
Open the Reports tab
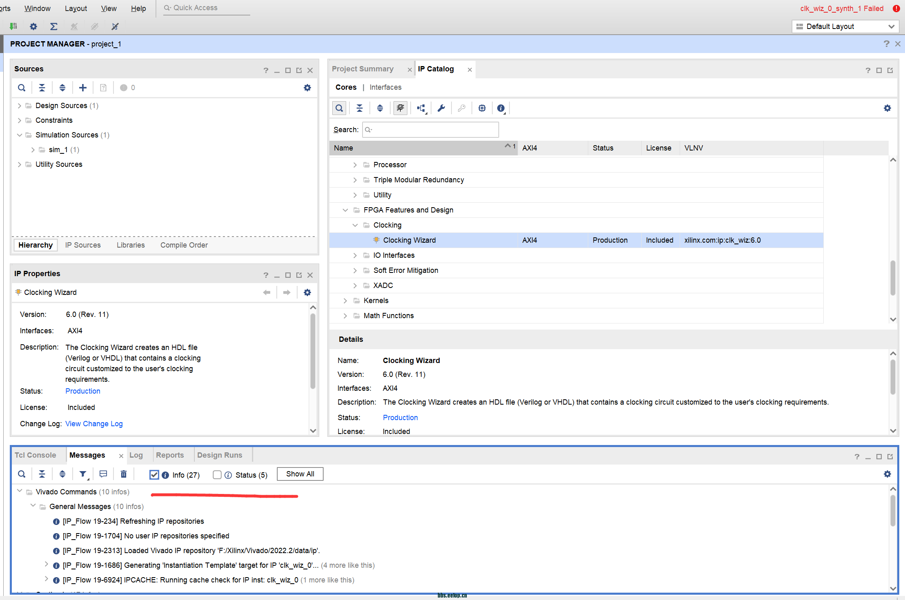pyautogui.click(x=170, y=455)
